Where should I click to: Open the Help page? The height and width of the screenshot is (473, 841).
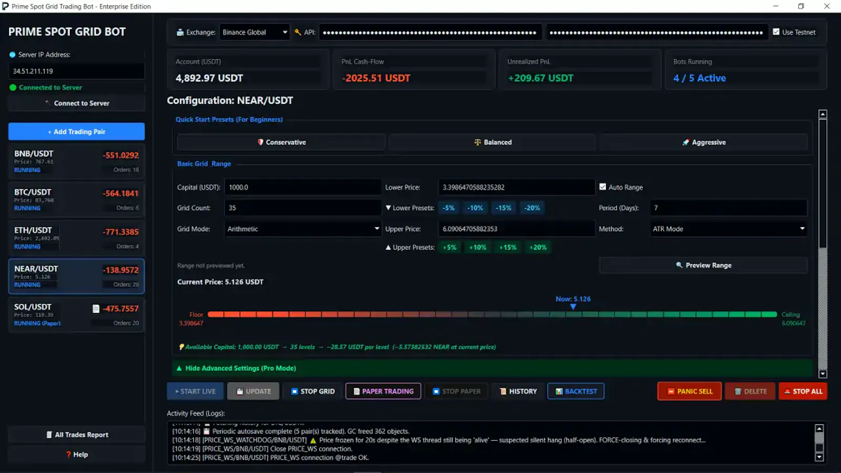coord(76,454)
